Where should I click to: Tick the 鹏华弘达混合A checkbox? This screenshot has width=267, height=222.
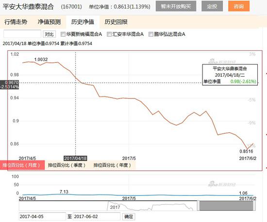click(x=151, y=34)
